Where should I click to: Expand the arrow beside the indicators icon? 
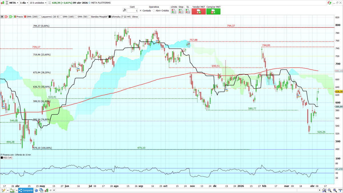17,190
